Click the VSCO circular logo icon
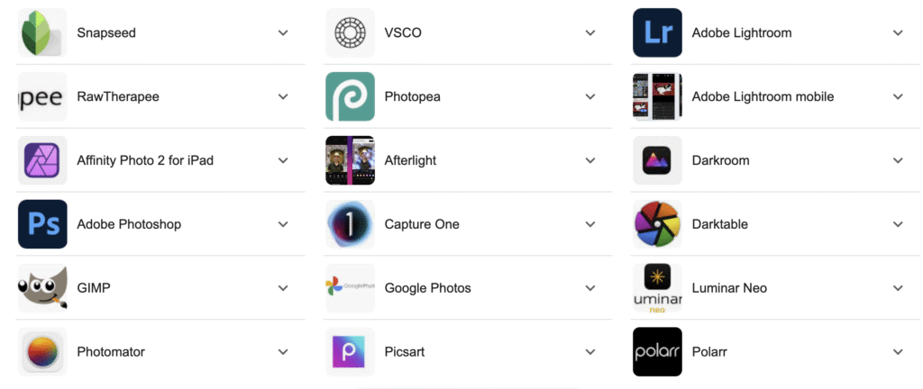Viewport: 923px width, 389px height. pos(350,32)
